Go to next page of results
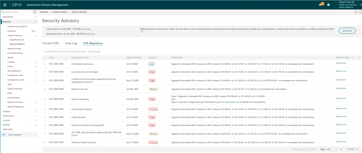Viewport: 362px width, 153px height. point(341,149)
